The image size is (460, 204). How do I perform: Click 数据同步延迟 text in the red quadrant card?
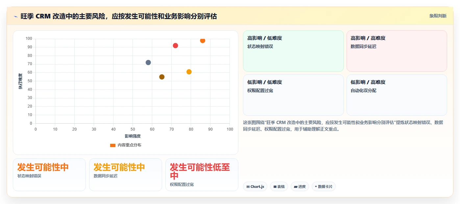pyautogui.click(x=363, y=46)
